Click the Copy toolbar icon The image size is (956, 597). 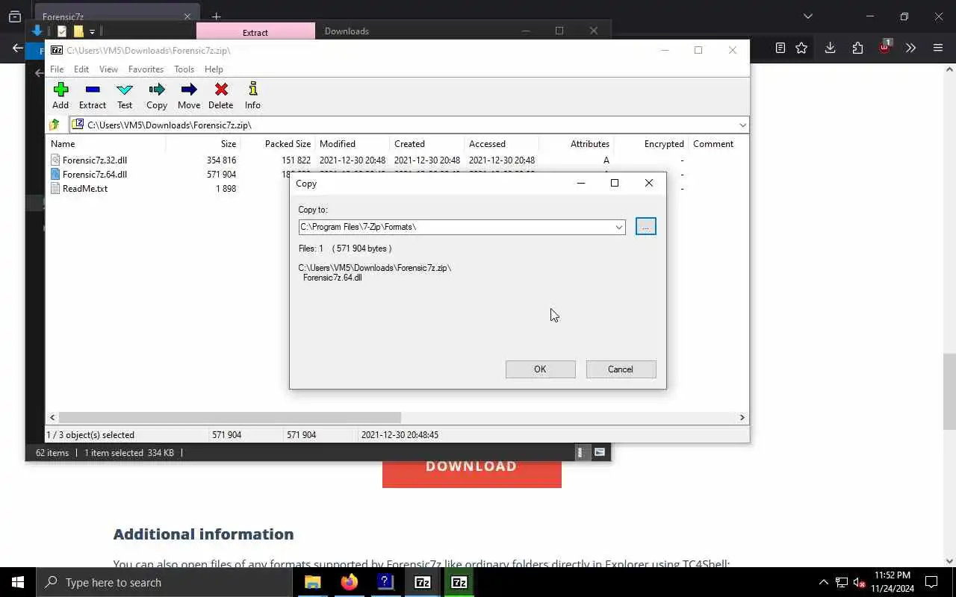(x=157, y=96)
